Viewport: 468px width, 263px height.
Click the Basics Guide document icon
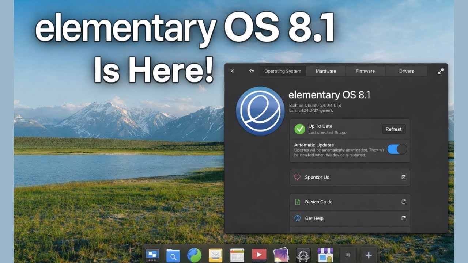pyautogui.click(x=297, y=202)
